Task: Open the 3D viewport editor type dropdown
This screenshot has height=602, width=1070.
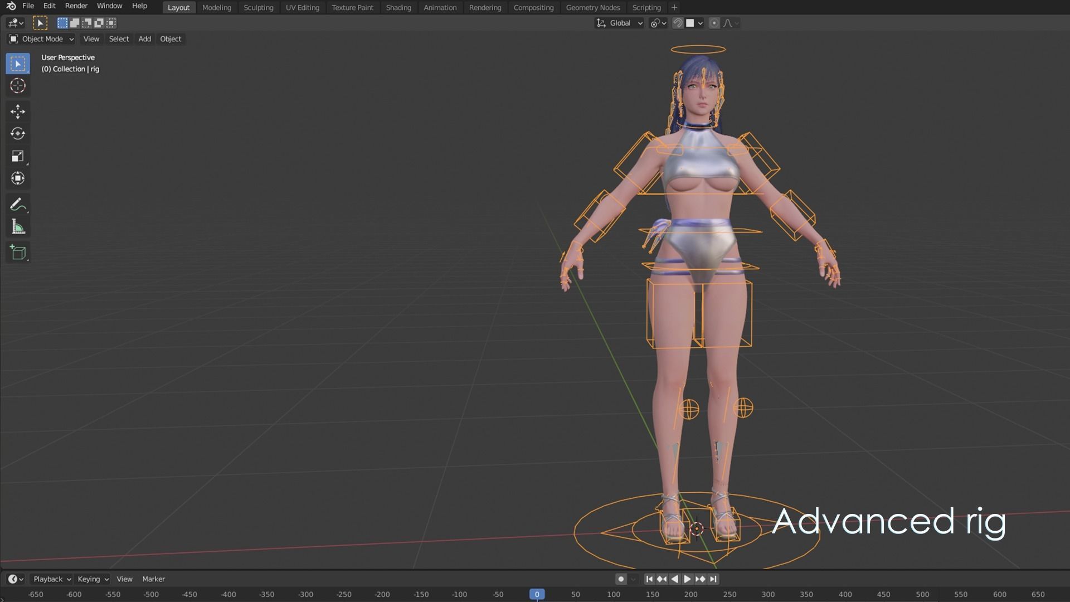Action: 15,23
